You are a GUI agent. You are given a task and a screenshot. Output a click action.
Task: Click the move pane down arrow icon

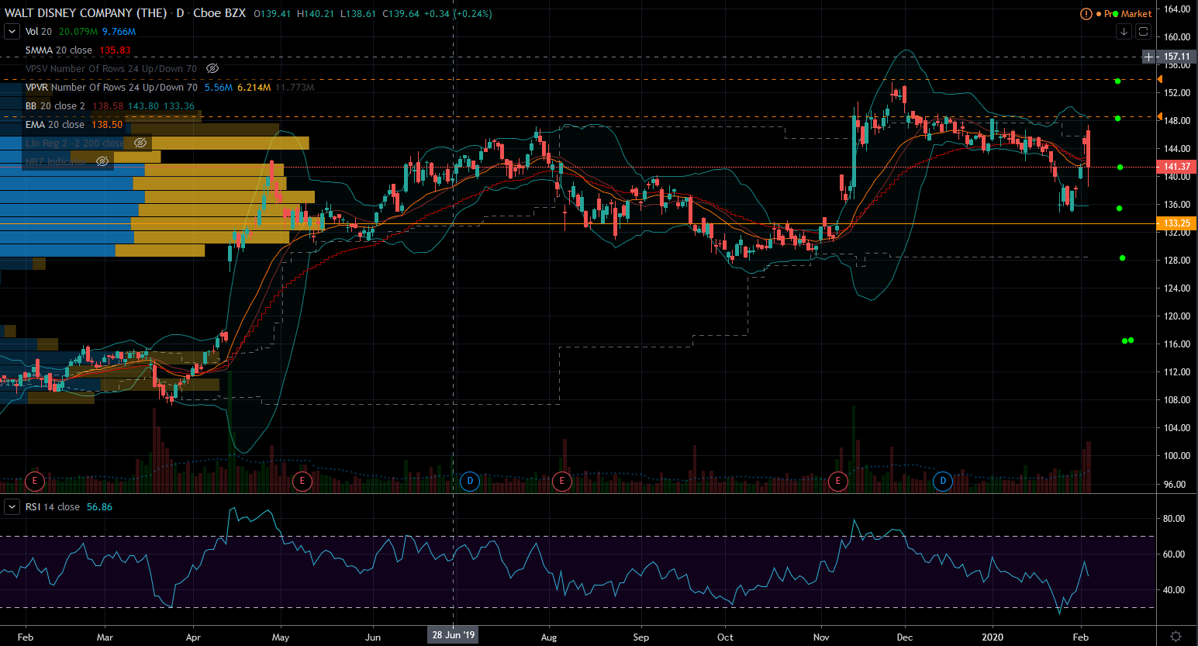(1124, 32)
